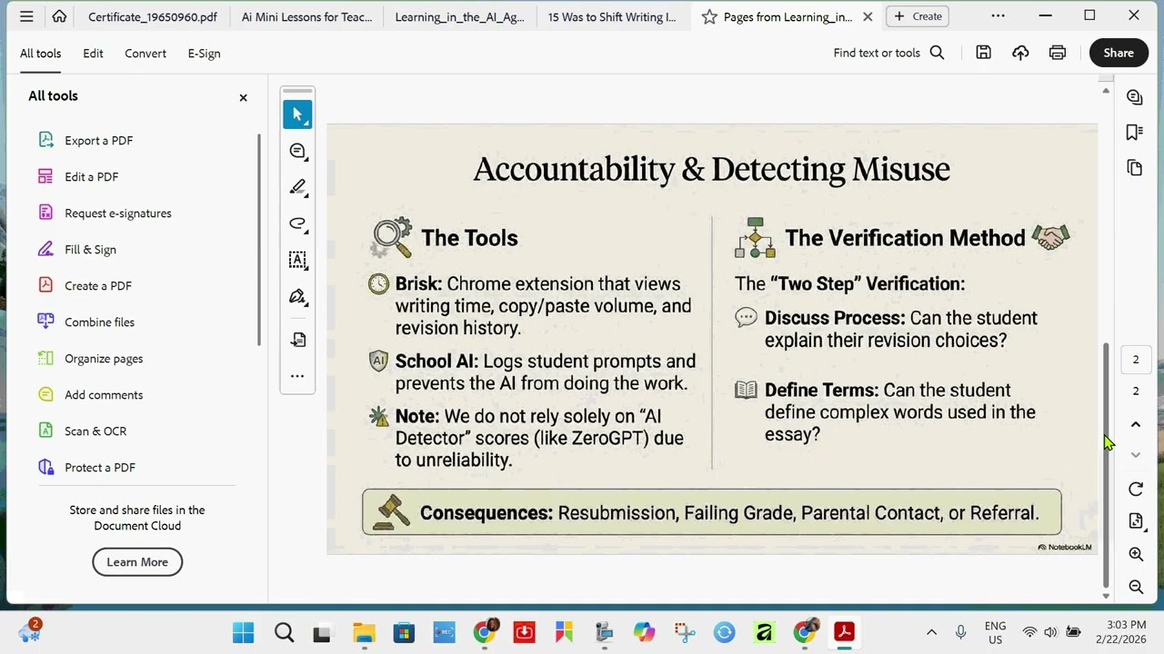Click the Create new button
The height and width of the screenshot is (654, 1164).
point(918,16)
